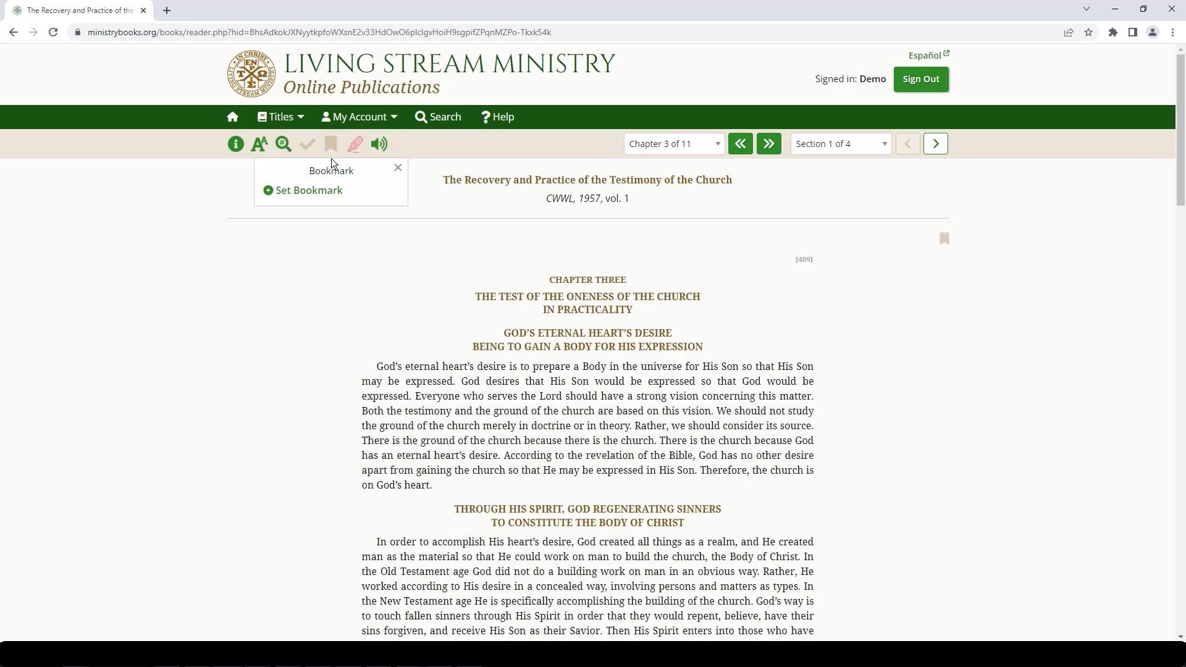Jump to first chapter with fast-back button
Viewport: 1186px width, 667px height.
pos(739,143)
